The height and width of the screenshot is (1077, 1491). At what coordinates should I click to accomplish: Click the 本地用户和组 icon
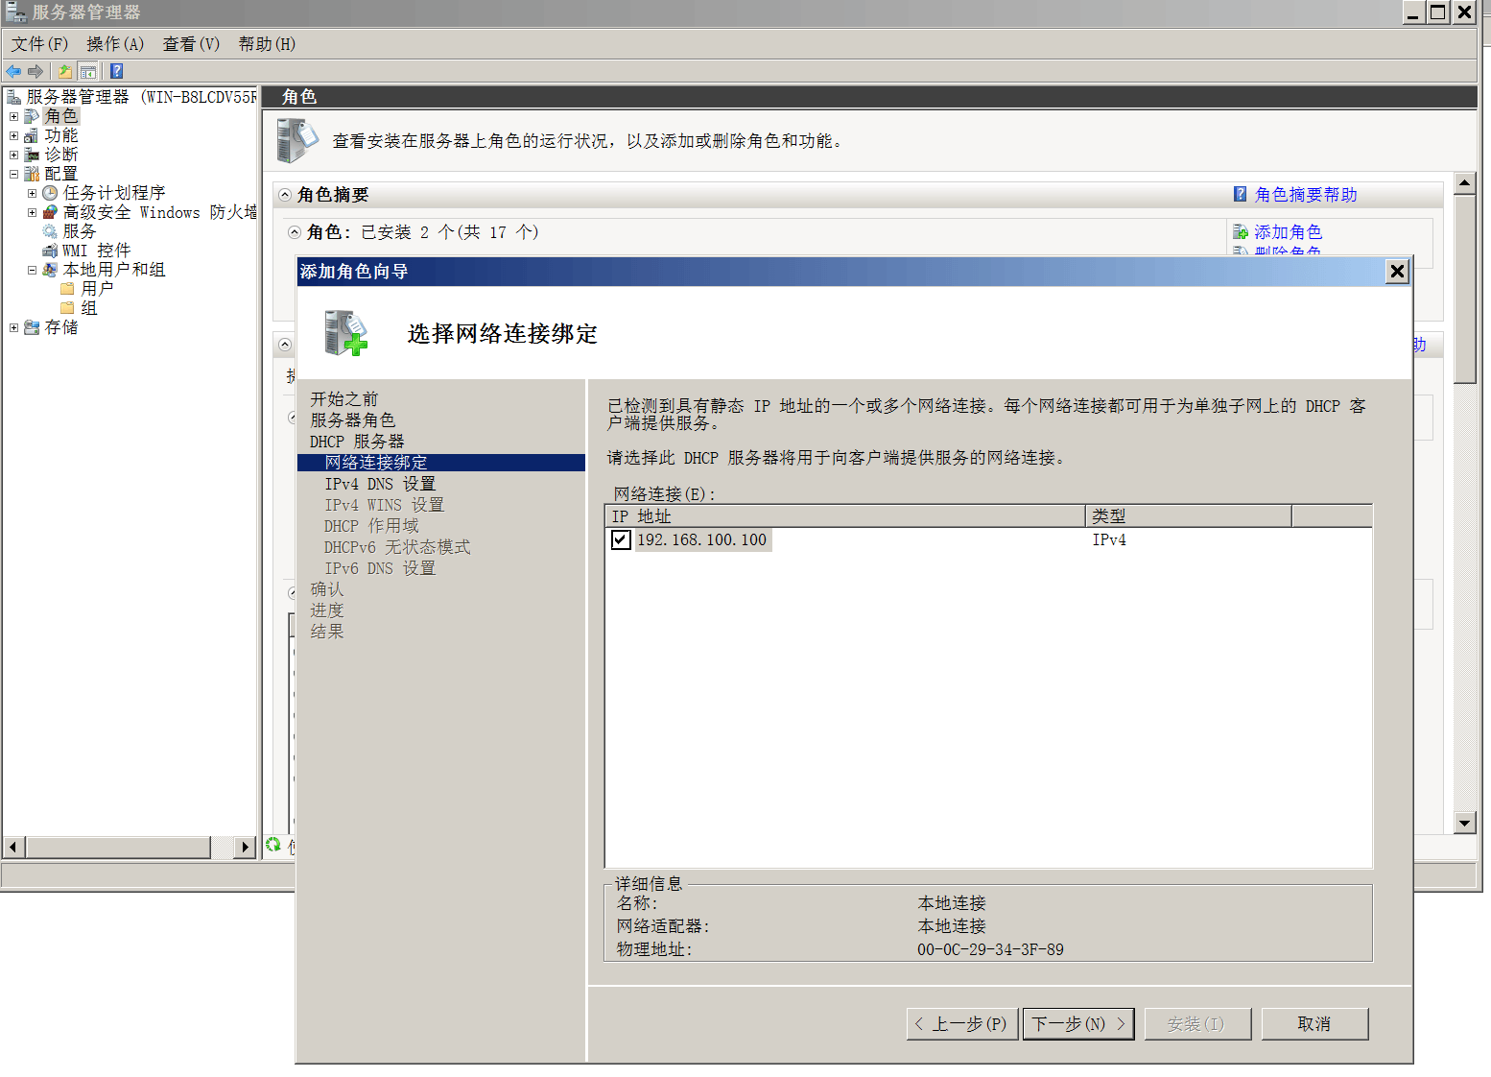point(50,270)
